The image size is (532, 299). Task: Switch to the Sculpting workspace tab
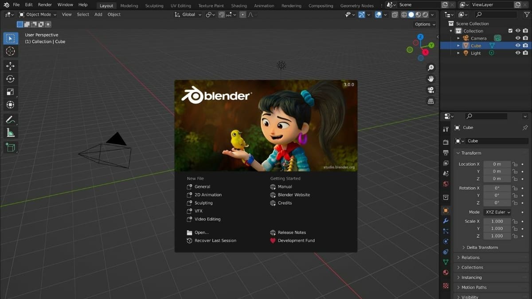point(154,6)
